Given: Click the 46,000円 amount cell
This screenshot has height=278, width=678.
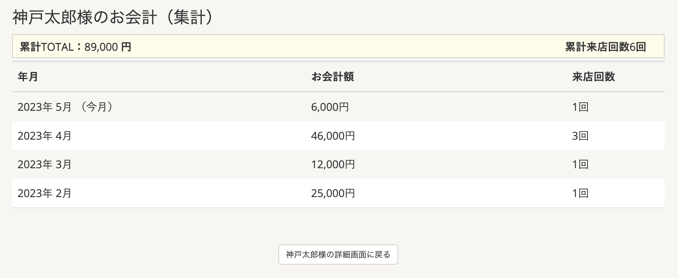Looking at the screenshot, I should [x=333, y=136].
